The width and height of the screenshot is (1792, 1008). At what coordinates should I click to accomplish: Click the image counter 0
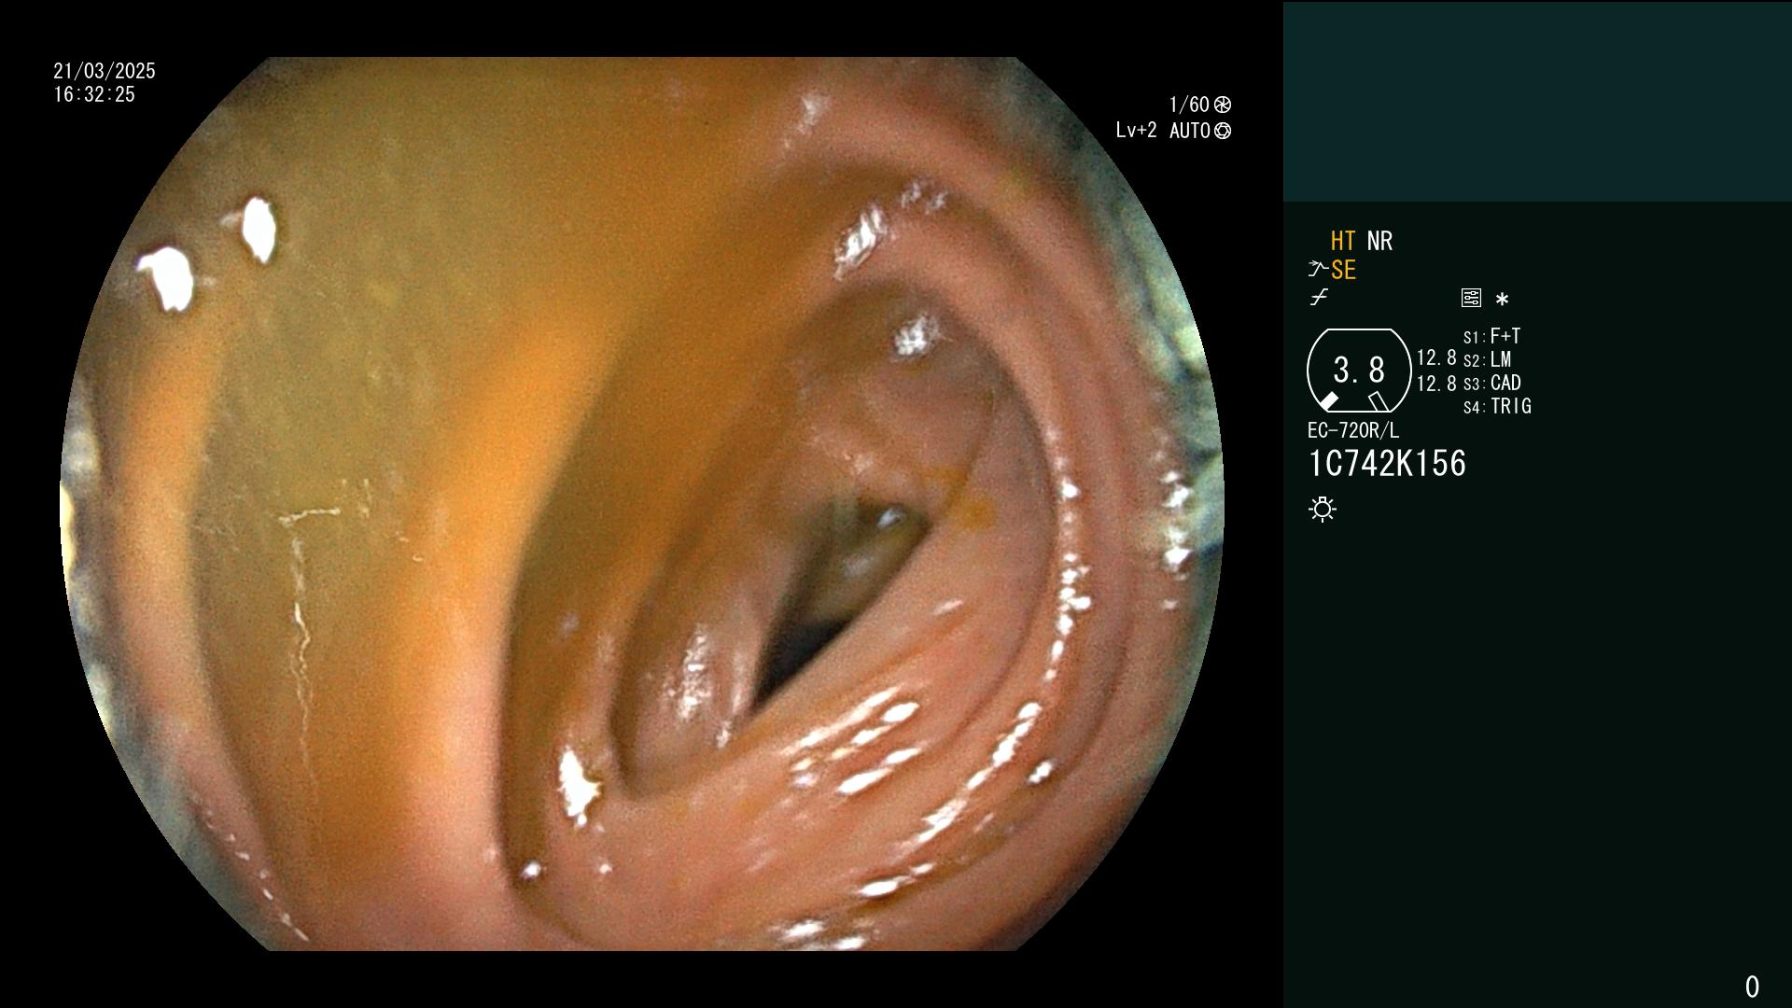tap(1752, 987)
